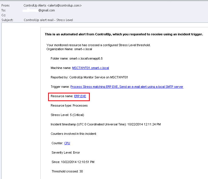Viewport: 208px width, 179px height.
Task: Click the 'From:' header label
Action: coord(5,5)
